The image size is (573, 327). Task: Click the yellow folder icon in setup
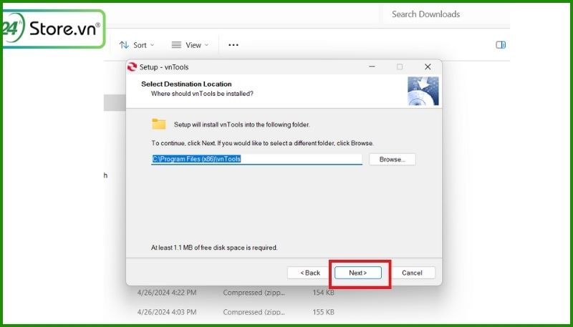click(x=158, y=124)
